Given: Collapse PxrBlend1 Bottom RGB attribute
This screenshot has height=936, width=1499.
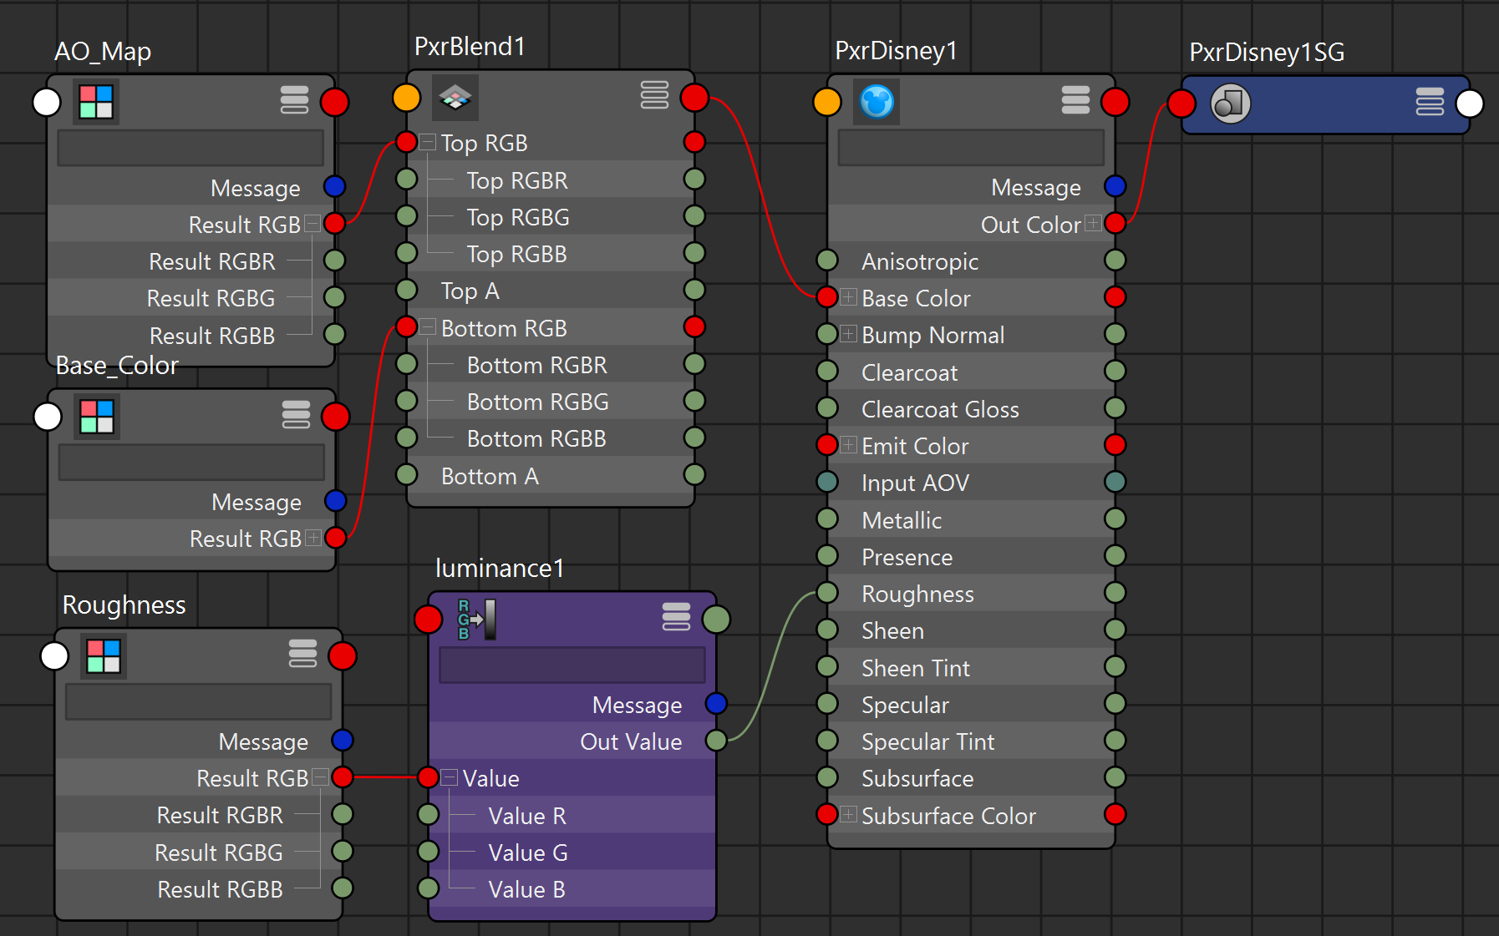Looking at the screenshot, I should point(428,327).
